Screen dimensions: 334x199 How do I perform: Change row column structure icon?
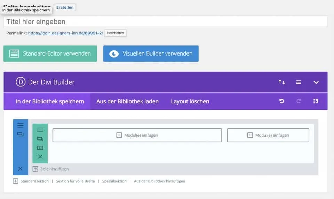click(x=40, y=148)
